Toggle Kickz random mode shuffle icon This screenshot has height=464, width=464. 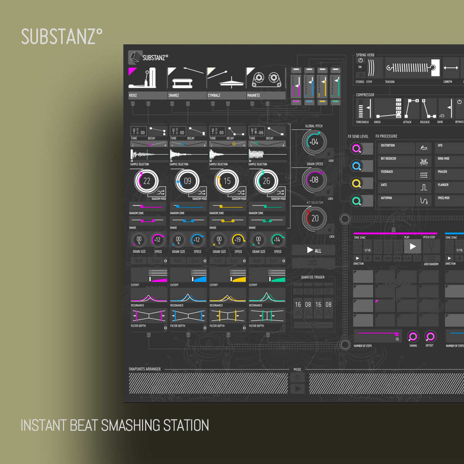(161, 192)
